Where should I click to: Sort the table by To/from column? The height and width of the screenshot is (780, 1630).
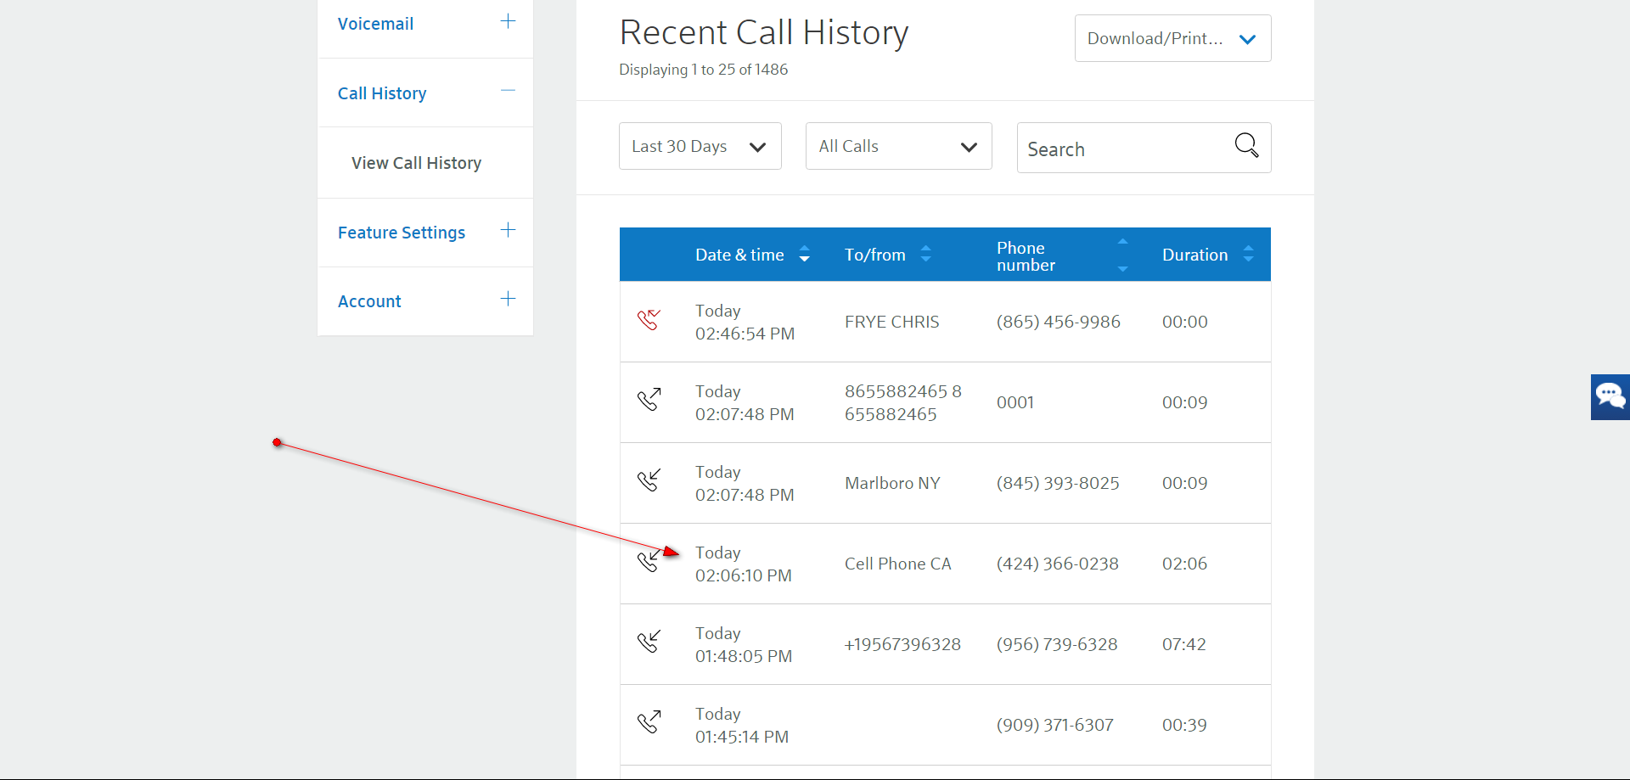(x=925, y=255)
